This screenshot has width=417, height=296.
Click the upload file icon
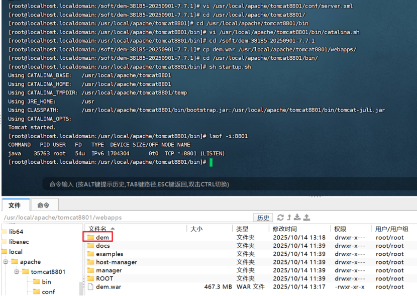click(x=306, y=217)
